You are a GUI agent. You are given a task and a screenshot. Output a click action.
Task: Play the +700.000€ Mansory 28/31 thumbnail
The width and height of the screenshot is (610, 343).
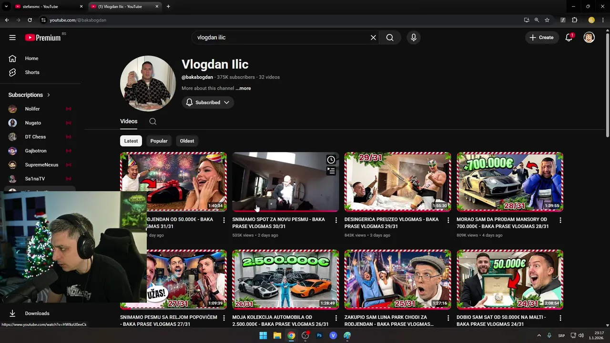pyautogui.click(x=510, y=182)
